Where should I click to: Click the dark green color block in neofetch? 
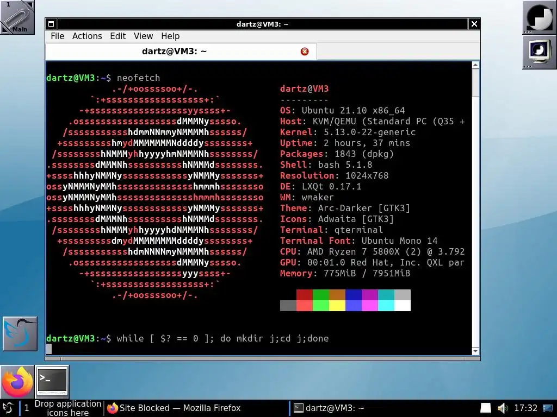tap(321, 295)
